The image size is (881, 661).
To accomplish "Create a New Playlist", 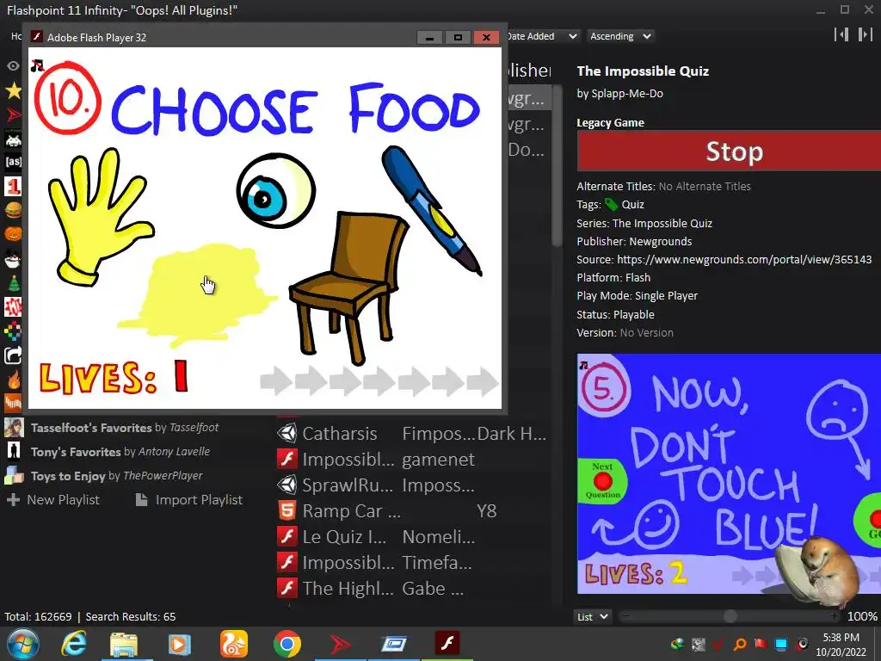I will pos(52,500).
